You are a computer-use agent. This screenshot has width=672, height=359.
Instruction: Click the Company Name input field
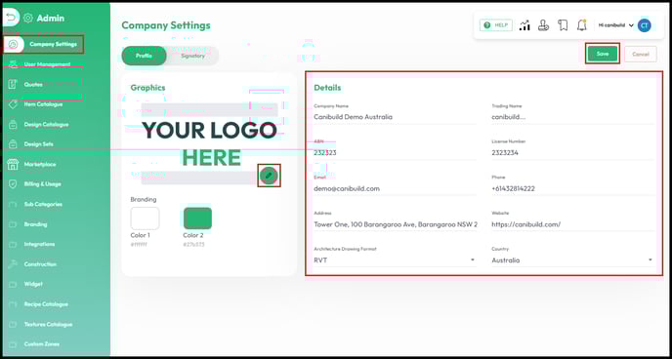[395, 117]
